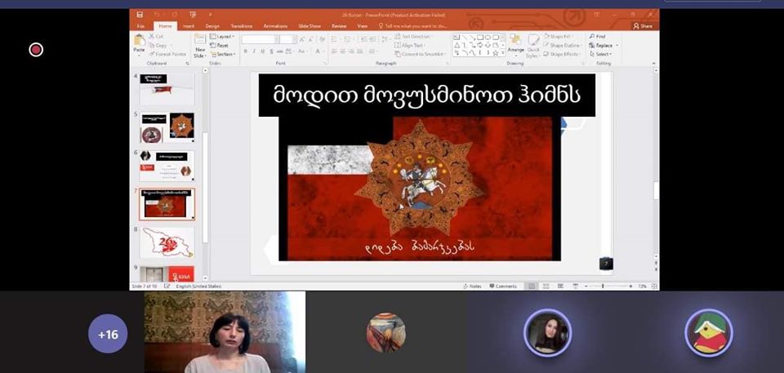Select slide 8 thumbnail with Georgia map

coord(167,242)
